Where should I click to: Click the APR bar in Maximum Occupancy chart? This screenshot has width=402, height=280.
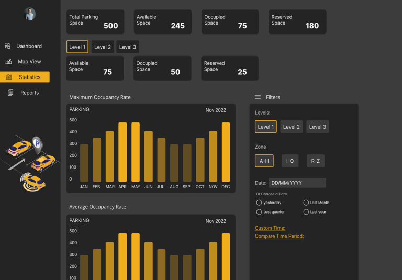point(122,152)
